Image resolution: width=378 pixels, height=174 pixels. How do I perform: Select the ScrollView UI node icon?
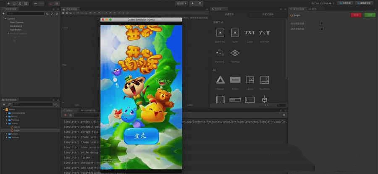[x=265, y=79]
